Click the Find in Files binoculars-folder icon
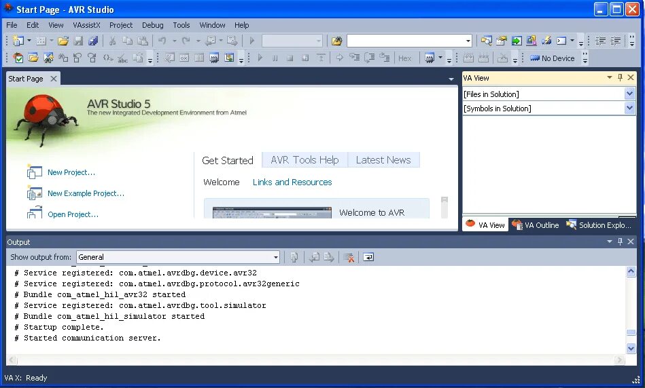This screenshot has height=388, width=645. click(336, 41)
